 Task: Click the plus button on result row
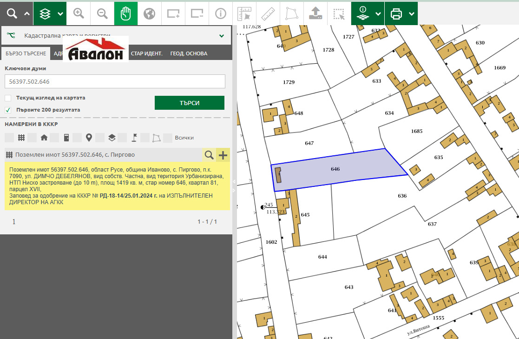coord(223,155)
